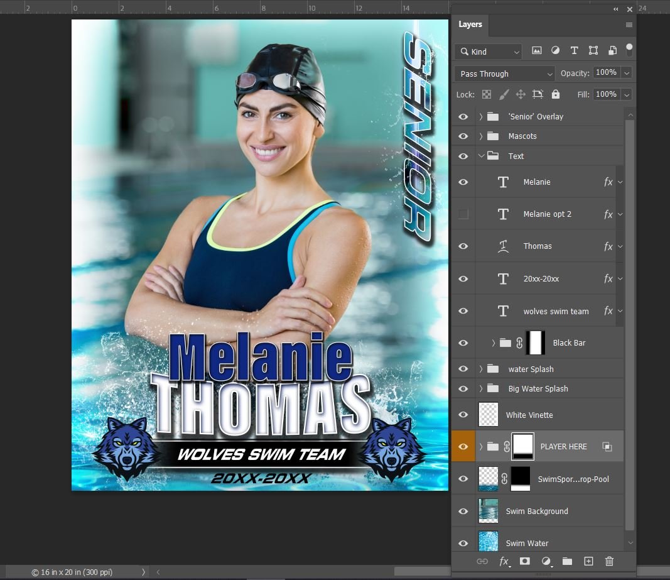The width and height of the screenshot is (670, 580).
Task: Collapse the Text group
Action: (x=481, y=156)
